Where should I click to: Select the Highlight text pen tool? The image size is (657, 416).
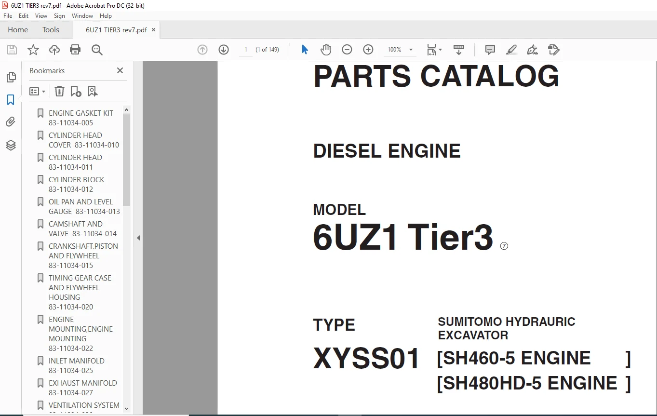pos(511,50)
